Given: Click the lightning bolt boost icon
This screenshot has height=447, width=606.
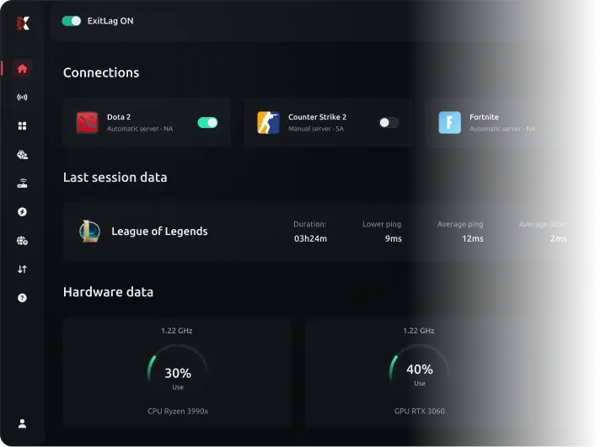Looking at the screenshot, I should click(x=22, y=212).
